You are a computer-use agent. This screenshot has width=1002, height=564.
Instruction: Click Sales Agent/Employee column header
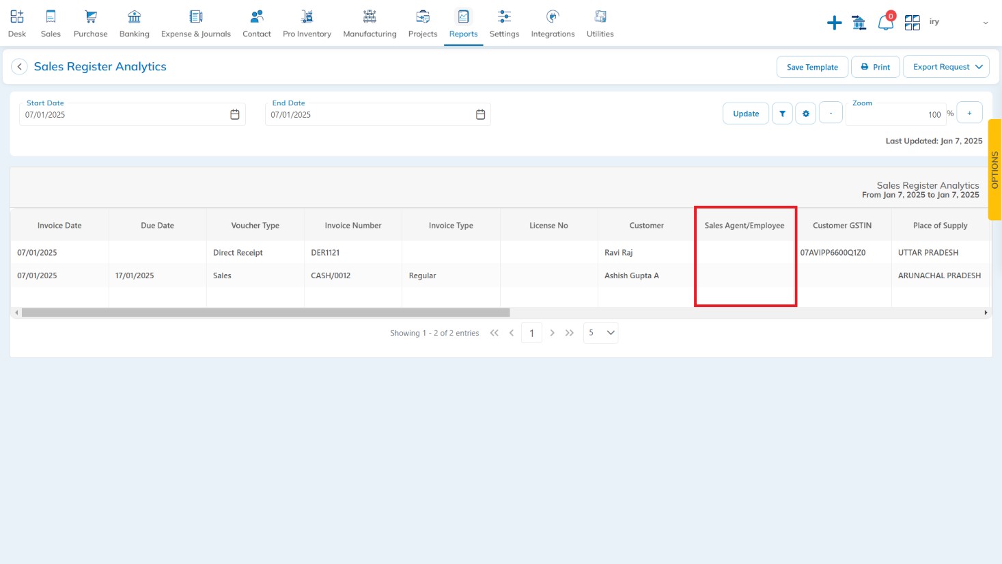[744, 226]
